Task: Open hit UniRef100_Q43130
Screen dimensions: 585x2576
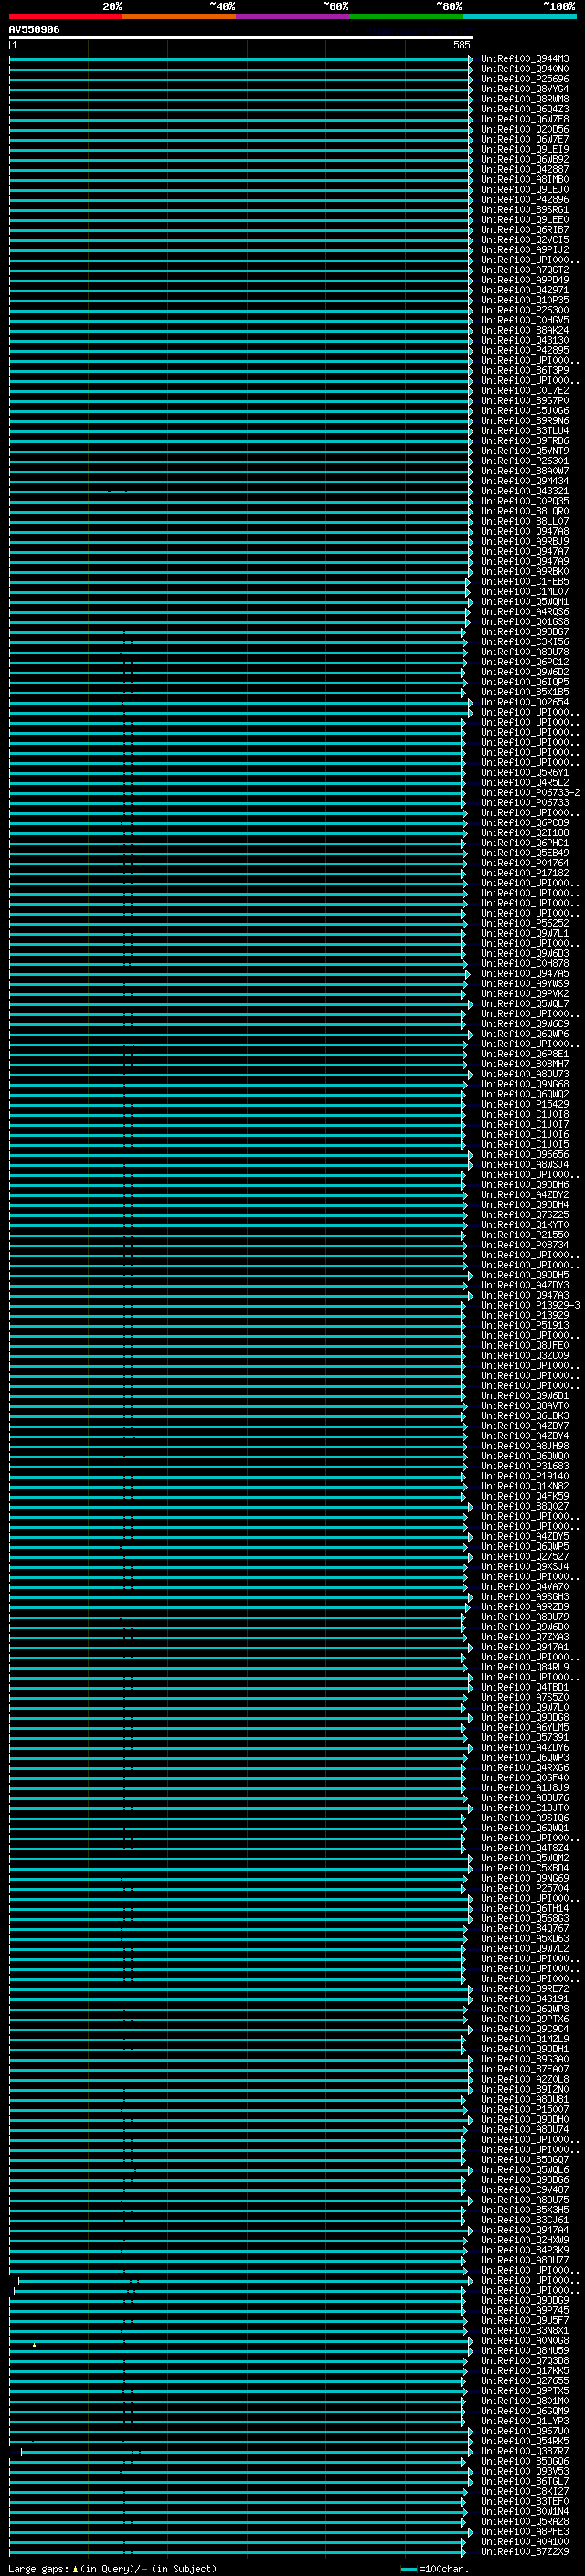Action: coord(525,340)
